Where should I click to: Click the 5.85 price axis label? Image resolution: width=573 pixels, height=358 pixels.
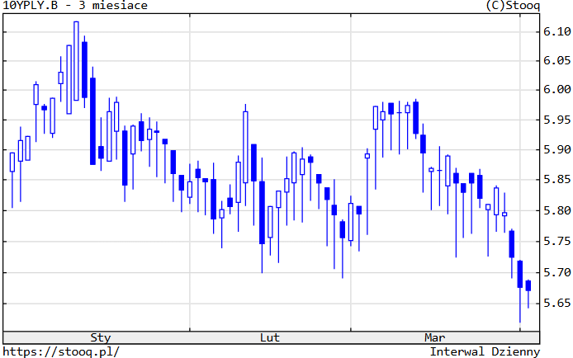pos(558,180)
